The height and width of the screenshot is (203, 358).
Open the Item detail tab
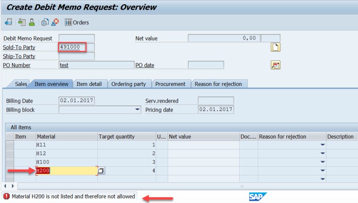(x=89, y=84)
